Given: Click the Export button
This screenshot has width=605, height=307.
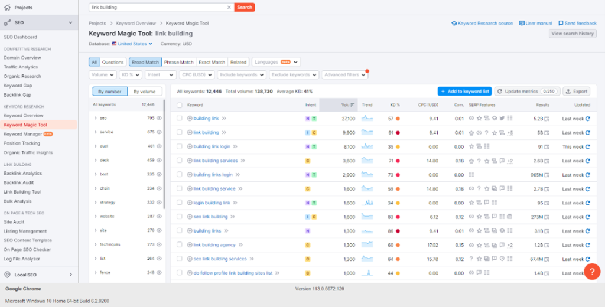Looking at the screenshot, I should (577, 92).
